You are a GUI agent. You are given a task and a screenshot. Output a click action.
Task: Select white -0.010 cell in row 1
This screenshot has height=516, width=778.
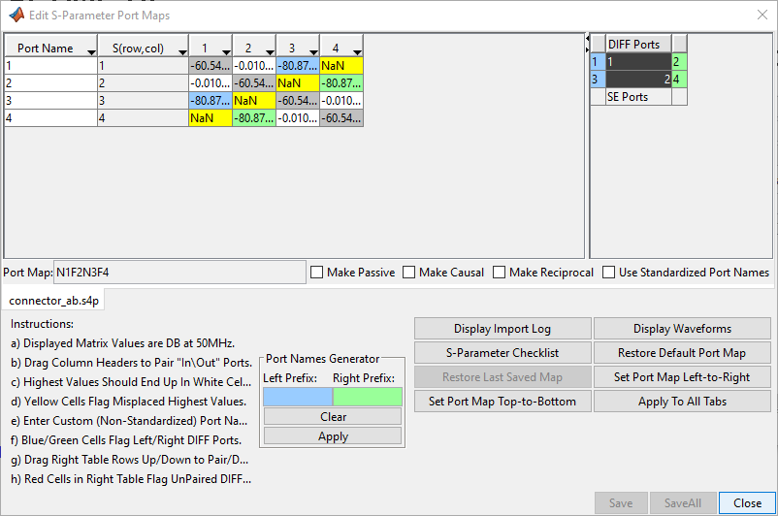(254, 66)
